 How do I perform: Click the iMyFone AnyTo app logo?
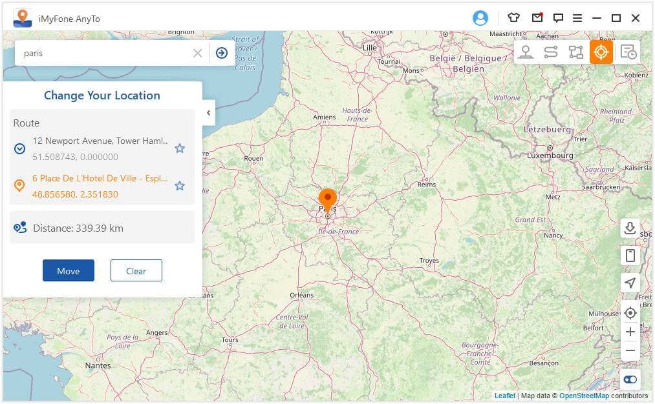23,18
